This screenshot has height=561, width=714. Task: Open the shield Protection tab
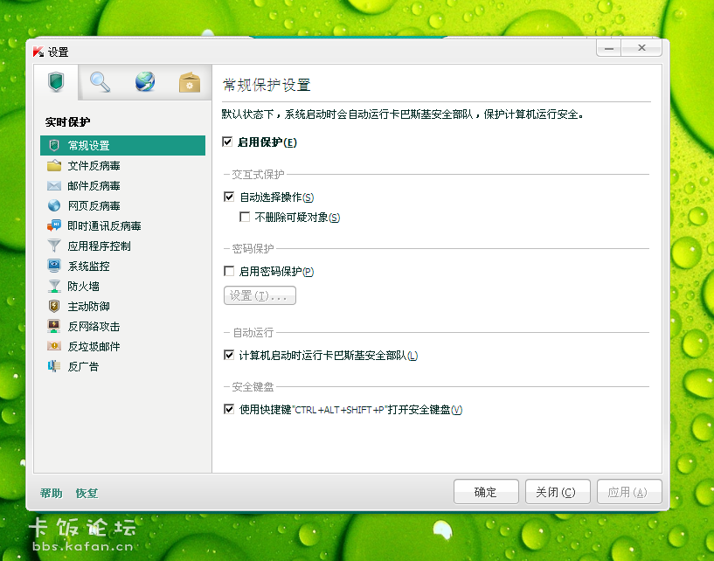tap(56, 82)
